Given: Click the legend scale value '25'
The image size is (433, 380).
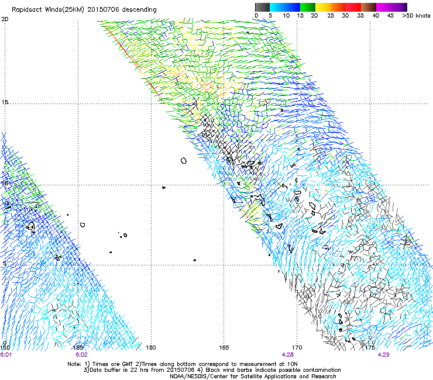Looking at the screenshot, I should [331, 16].
